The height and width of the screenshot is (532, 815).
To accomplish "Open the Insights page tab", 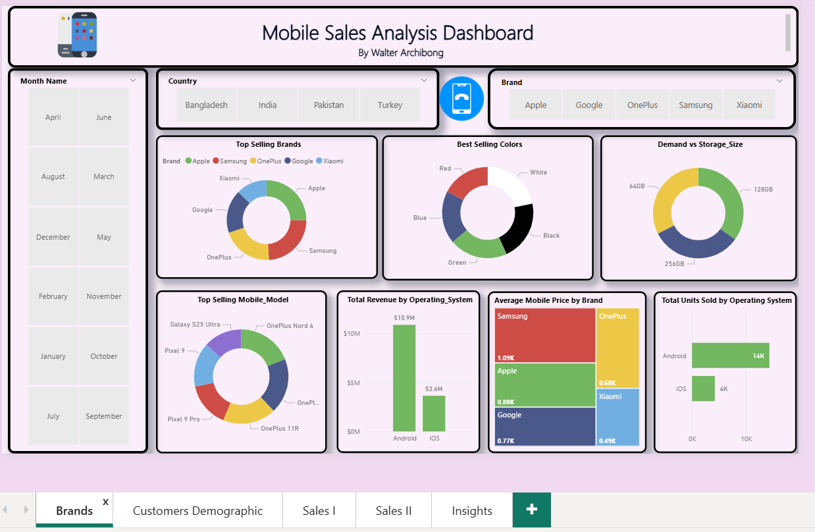I will click(x=472, y=510).
